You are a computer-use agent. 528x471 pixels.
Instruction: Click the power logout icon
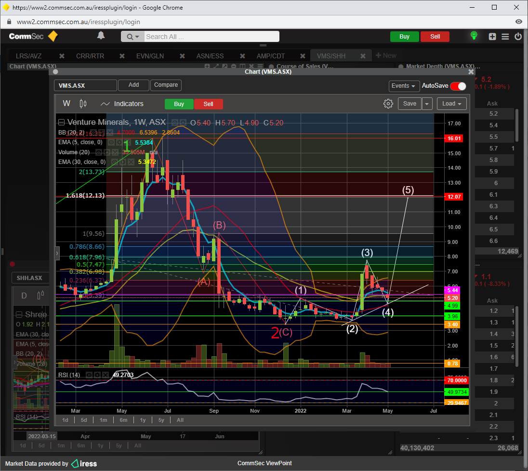coord(518,36)
